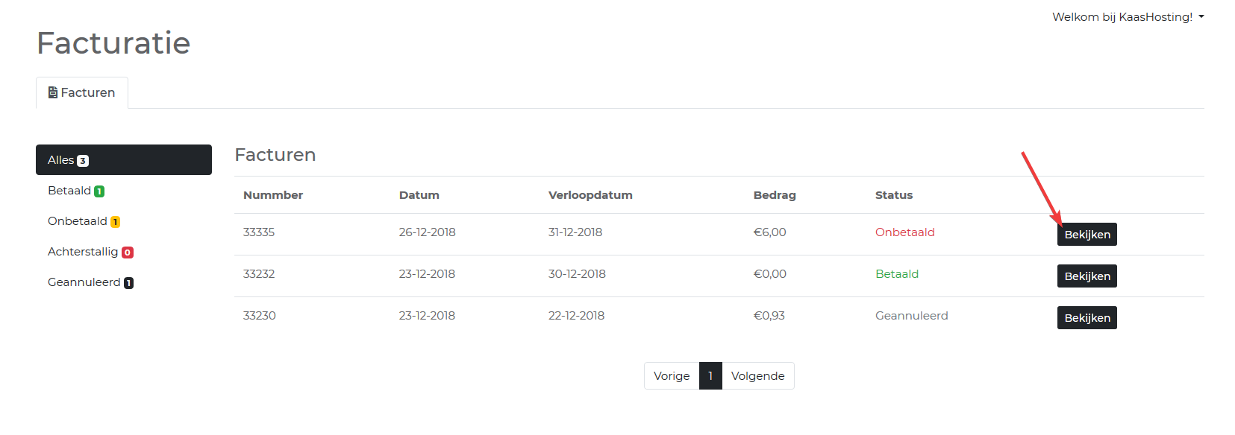Click the red Onbetaald status text

tap(904, 232)
